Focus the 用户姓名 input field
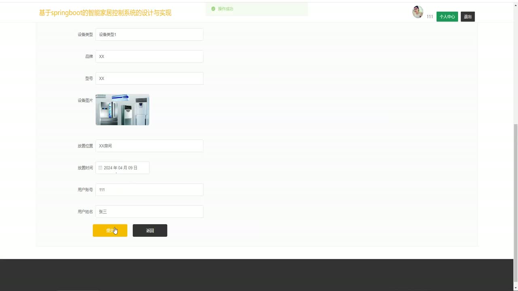Image resolution: width=518 pixels, height=291 pixels. pyautogui.click(x=149, y=212)
